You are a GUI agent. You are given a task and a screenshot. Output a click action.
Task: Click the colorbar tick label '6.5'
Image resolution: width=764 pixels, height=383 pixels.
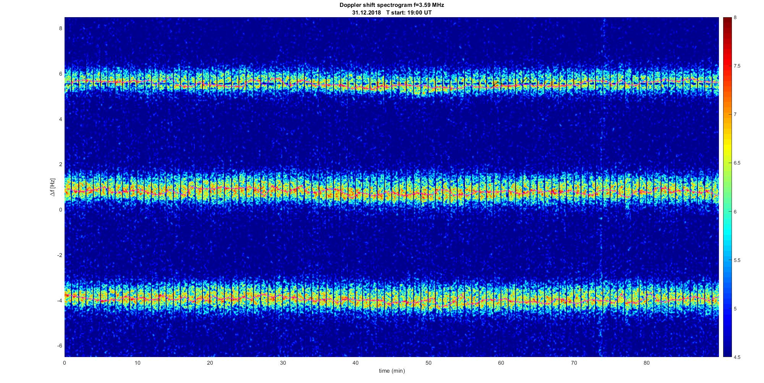click(x=737, y=163)
